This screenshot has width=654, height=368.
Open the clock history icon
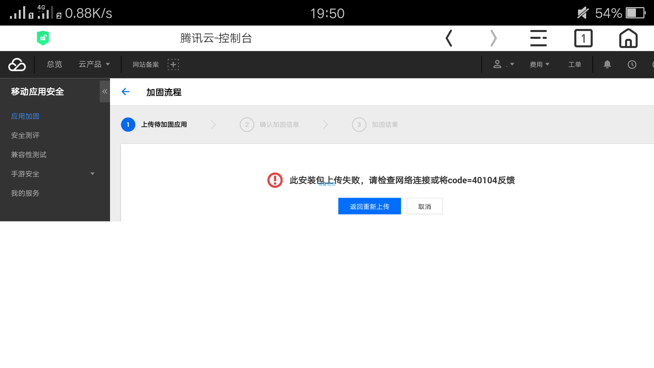[632, 64]
